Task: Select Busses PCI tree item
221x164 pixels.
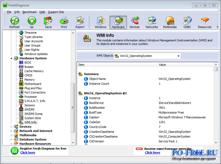Action: click(x=26, y=67)
